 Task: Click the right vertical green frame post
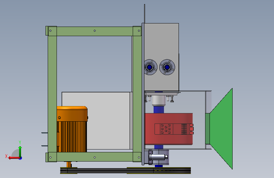(137, 94)
